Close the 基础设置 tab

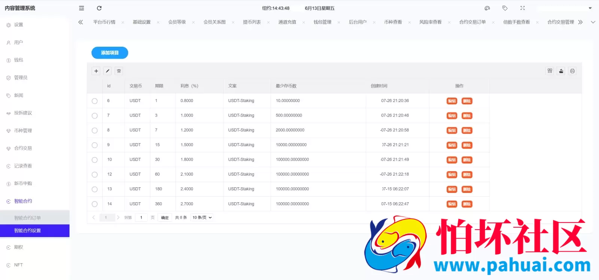click(x=158, y=22)
